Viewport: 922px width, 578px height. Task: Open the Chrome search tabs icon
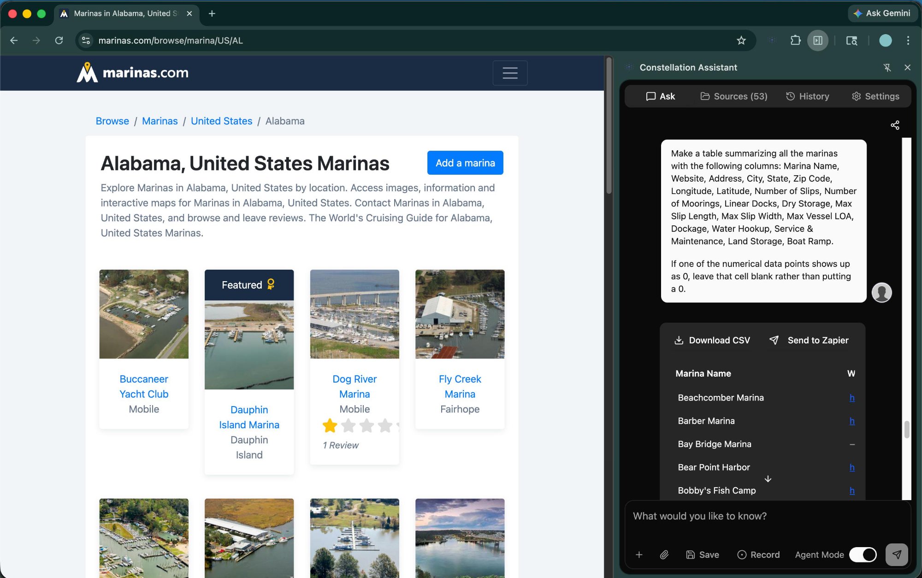point(851,41)
